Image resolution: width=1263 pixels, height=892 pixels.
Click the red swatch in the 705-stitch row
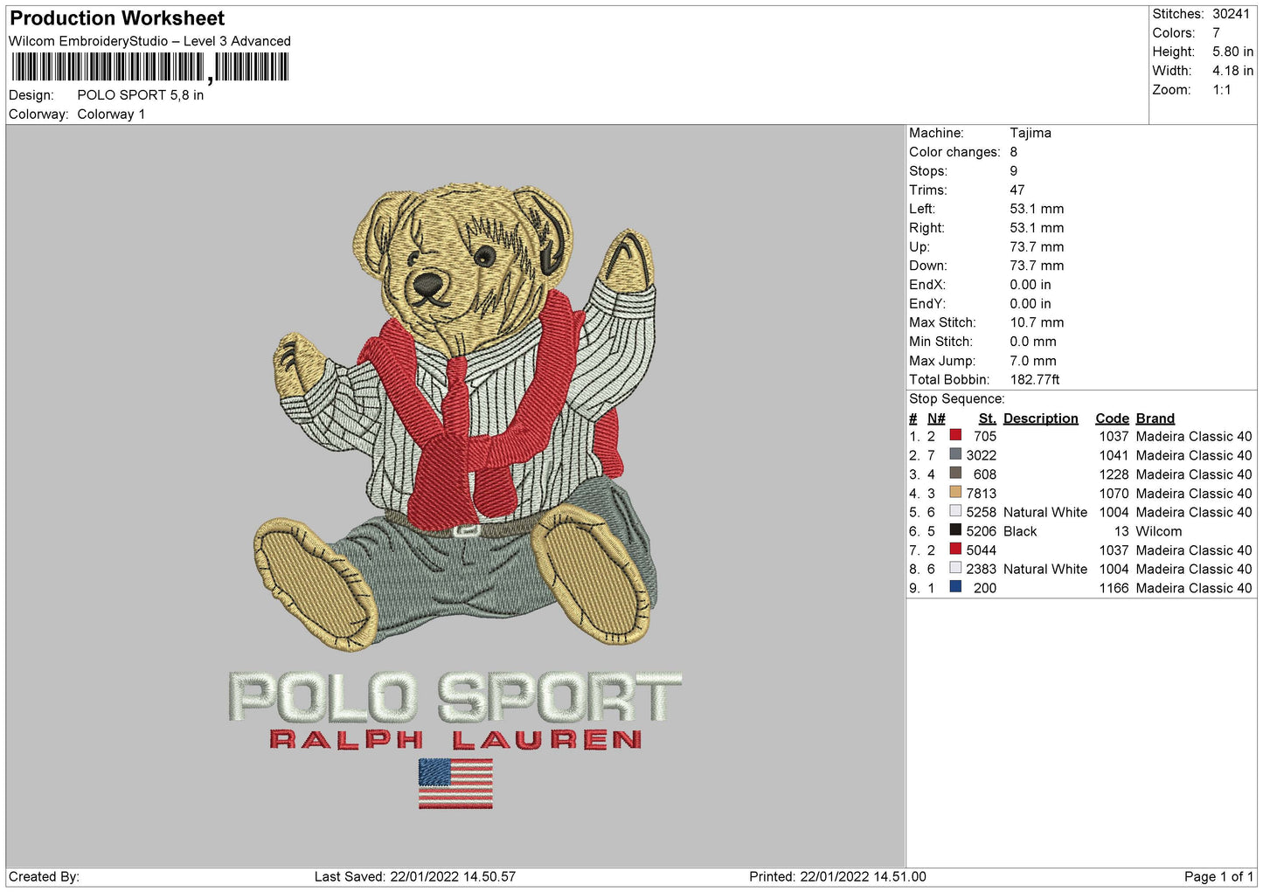tap(955, 435)
